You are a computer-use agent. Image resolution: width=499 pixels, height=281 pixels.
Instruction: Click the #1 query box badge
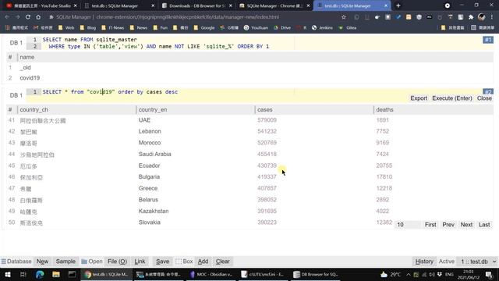pyautogui.click(x=488, y=40)
